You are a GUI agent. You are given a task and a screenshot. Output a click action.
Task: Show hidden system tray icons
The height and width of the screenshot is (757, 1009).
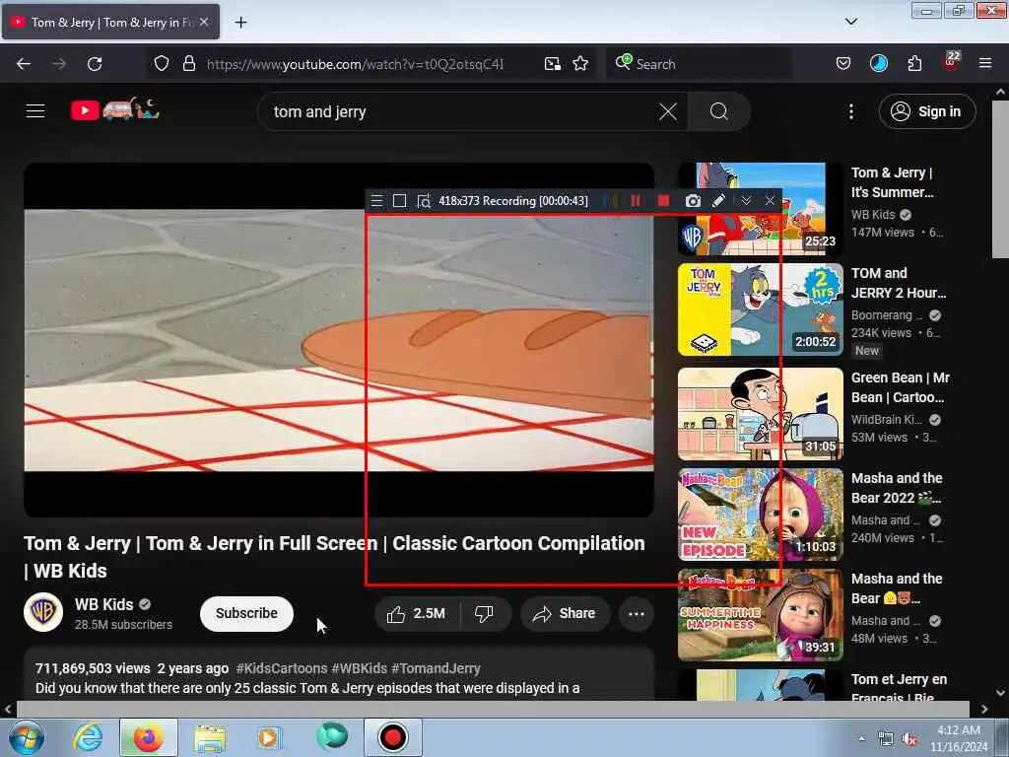point(861,738)
